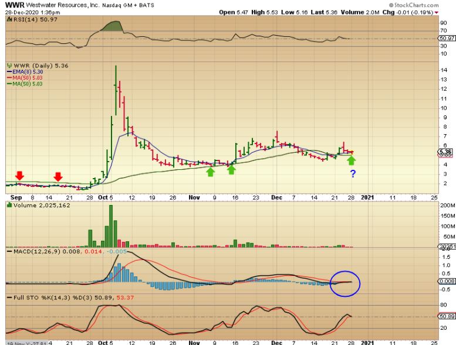The image size is (456, 345).
Task: Click the MACD(12,26,9) indicator label
Action: tap(37, 251)
